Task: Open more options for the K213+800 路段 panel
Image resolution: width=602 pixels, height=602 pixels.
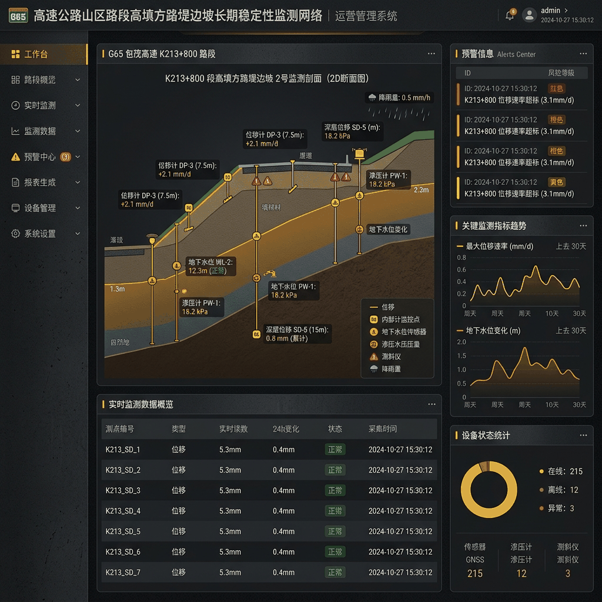Action: coord(432,53)
